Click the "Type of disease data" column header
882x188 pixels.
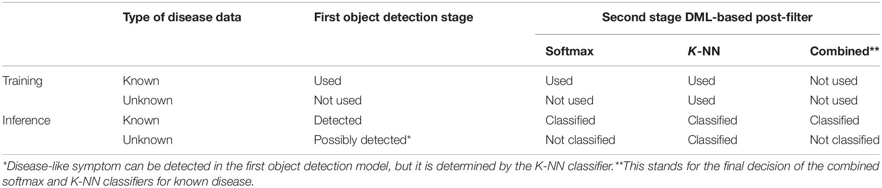pyautogui.click(x=182, y=17)
